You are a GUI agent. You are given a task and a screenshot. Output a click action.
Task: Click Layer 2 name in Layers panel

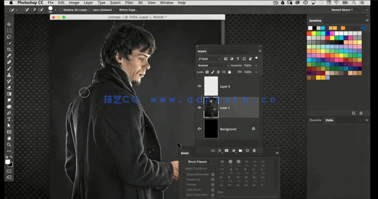(225, 87)
